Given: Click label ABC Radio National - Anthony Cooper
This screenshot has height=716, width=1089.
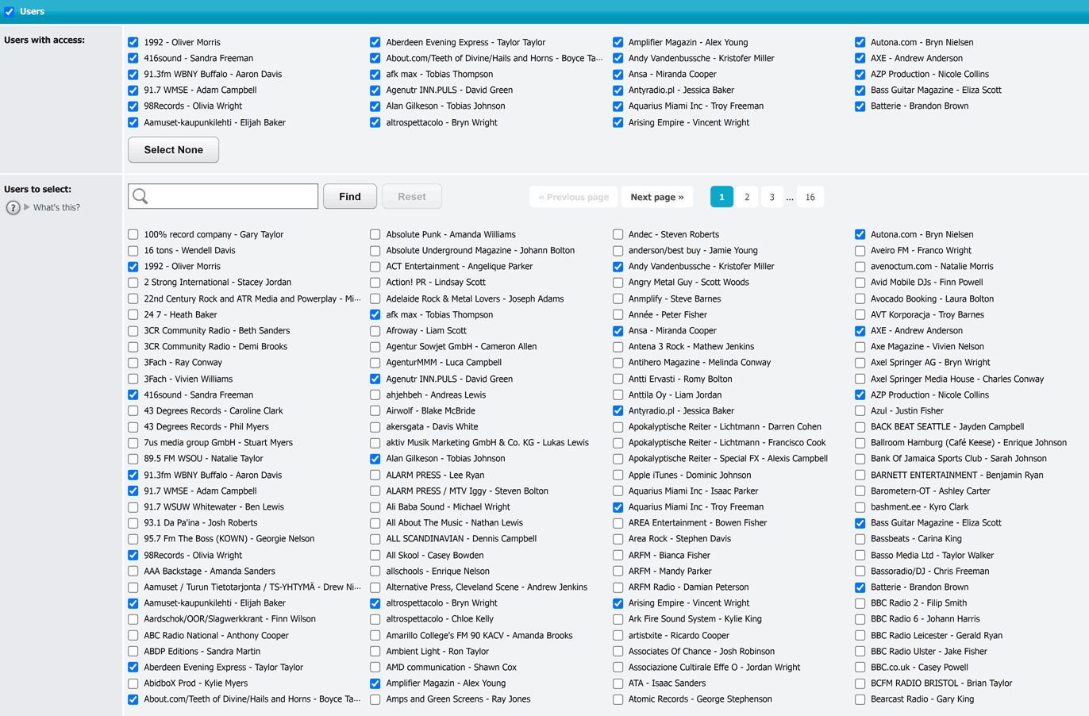Looking at the screenshot, I should [216, 636].
